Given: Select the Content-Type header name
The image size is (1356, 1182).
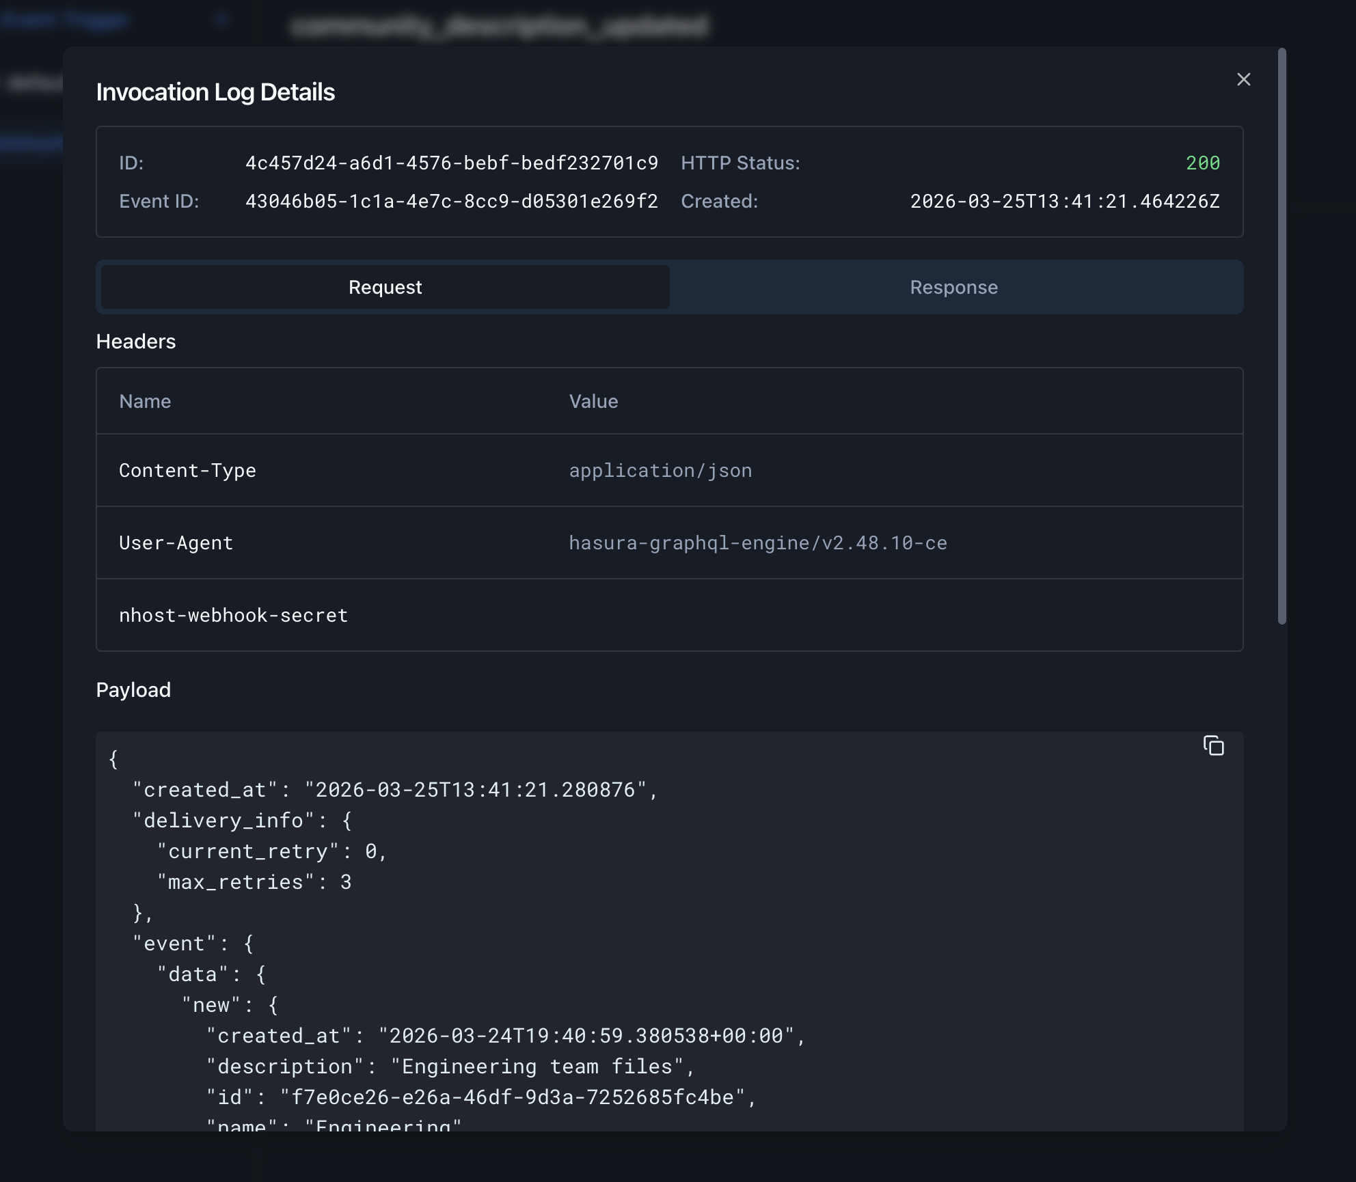Looking at the screenshot, I should tap(187, 471).
